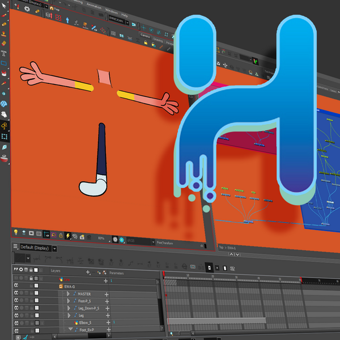Open the sRGB colour space dropdown
The image size is (340, 340).
154,242
